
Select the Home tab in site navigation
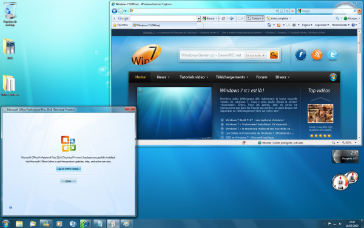tap(141, 77)
